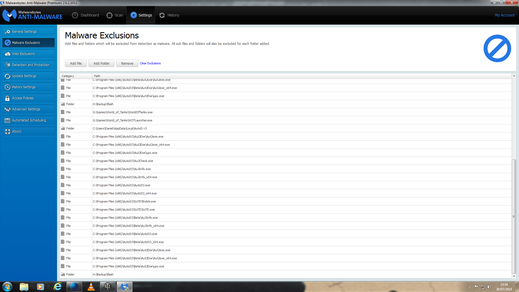
Task: Open World of Tanks taskbar icon
Action: tap(108, 287)
